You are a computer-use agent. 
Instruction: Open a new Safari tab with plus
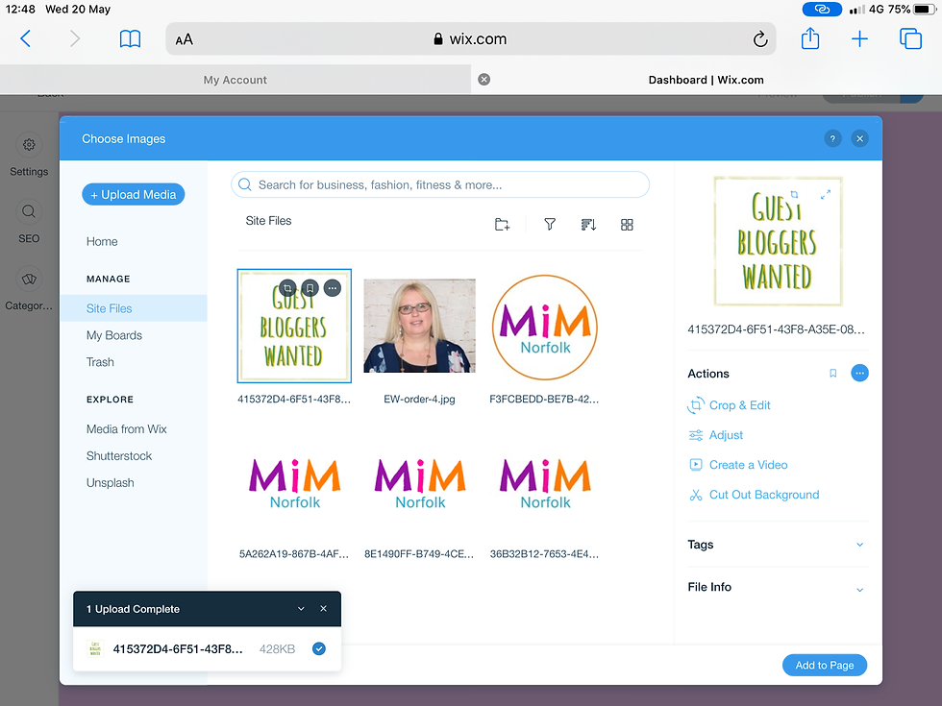859,39
